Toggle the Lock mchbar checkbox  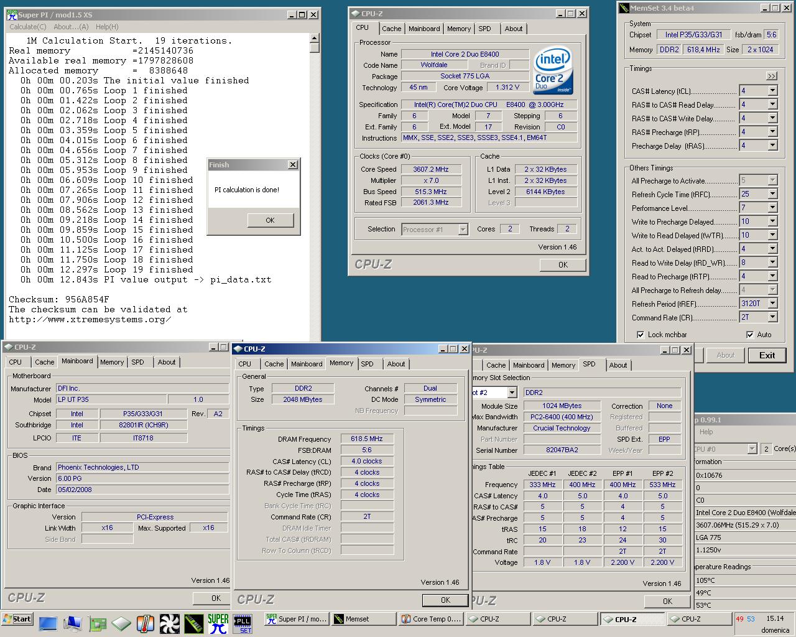(641, 335)
